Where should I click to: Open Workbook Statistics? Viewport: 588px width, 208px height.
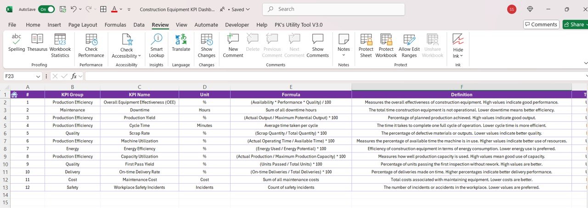pos(60,46)
